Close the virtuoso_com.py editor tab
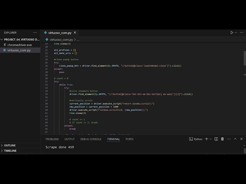 click(x=75, y=33)
